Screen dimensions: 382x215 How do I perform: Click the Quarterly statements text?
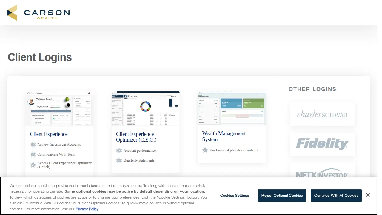tap(139, 160)
